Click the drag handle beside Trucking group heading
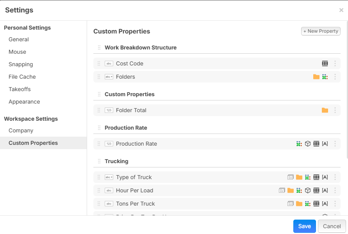The width and height of the screenshot is (348, 234). [99, 161]
